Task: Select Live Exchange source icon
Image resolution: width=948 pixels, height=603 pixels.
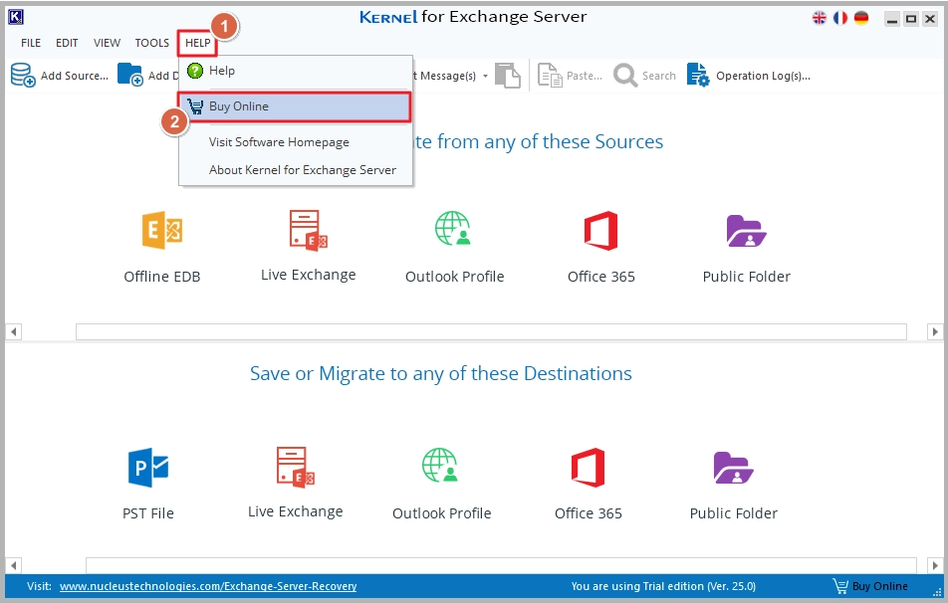Action: [x=309, y=230]
